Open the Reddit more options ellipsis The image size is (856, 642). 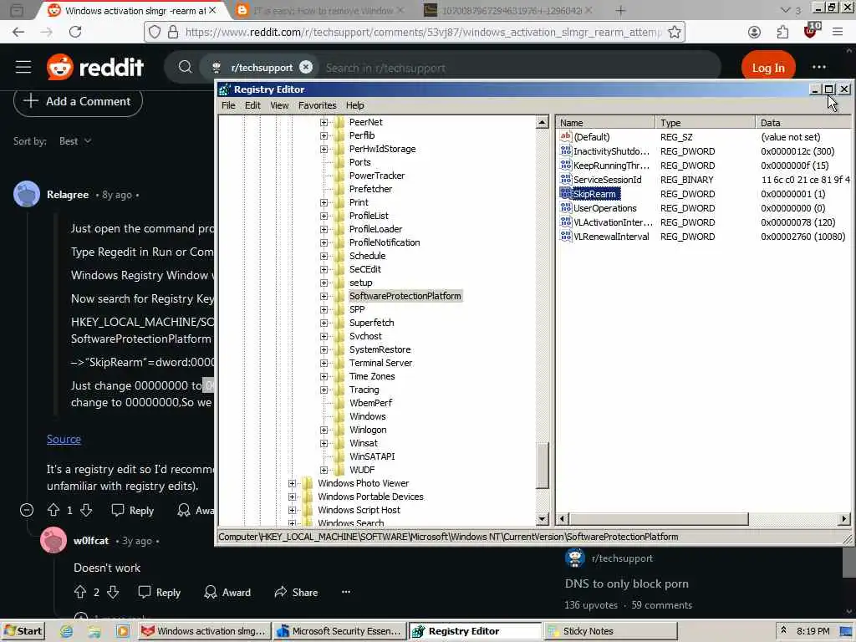[819, 67]
